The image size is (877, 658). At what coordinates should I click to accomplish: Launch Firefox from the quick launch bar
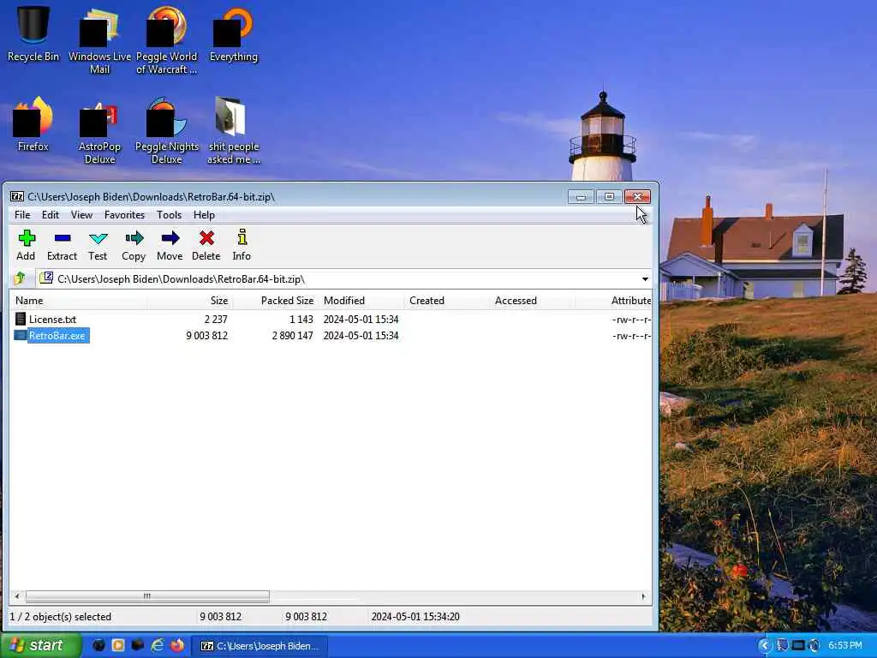pos(177,645)
